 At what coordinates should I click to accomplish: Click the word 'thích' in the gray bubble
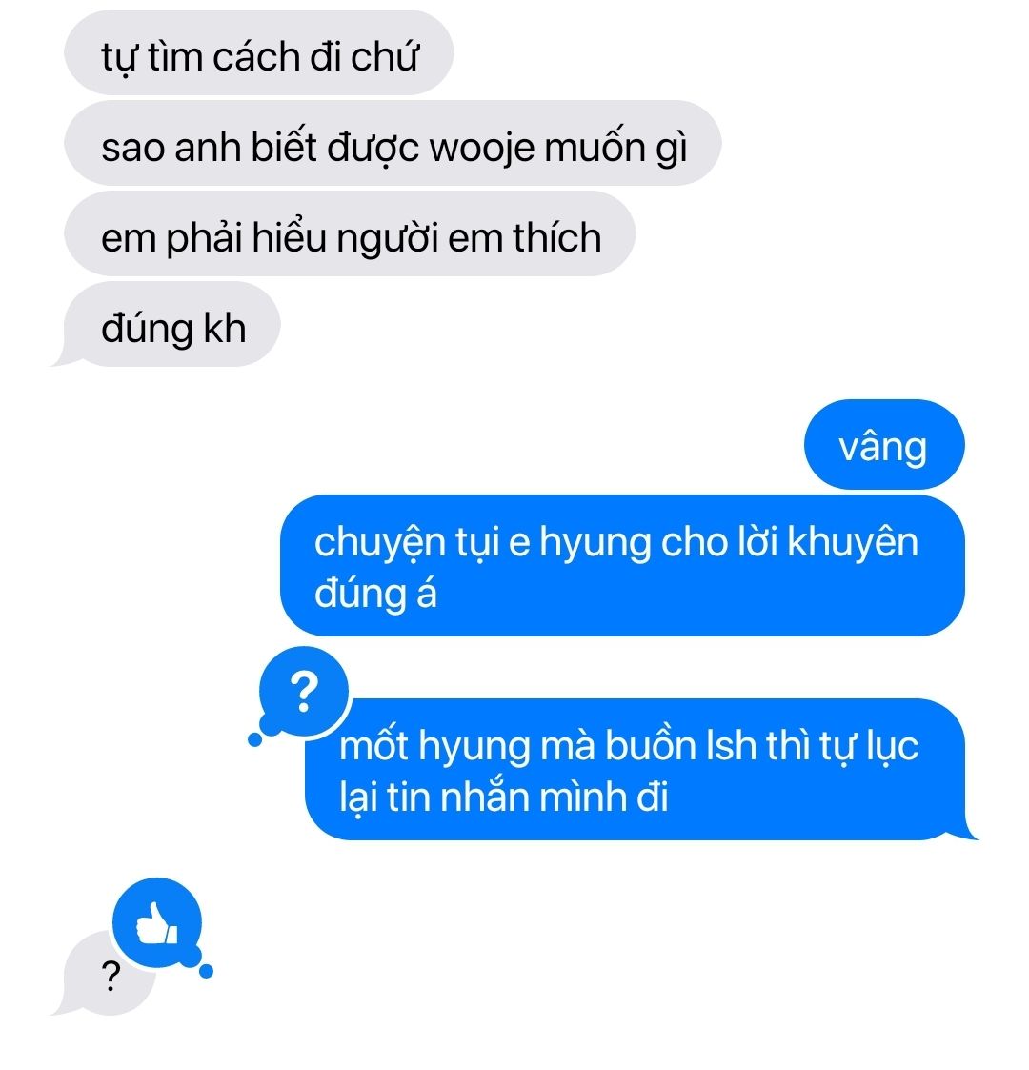point(557,237)
